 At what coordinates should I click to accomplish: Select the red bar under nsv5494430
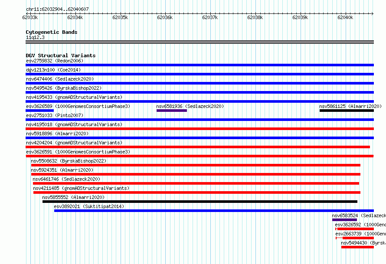click(x=357, y=247)
